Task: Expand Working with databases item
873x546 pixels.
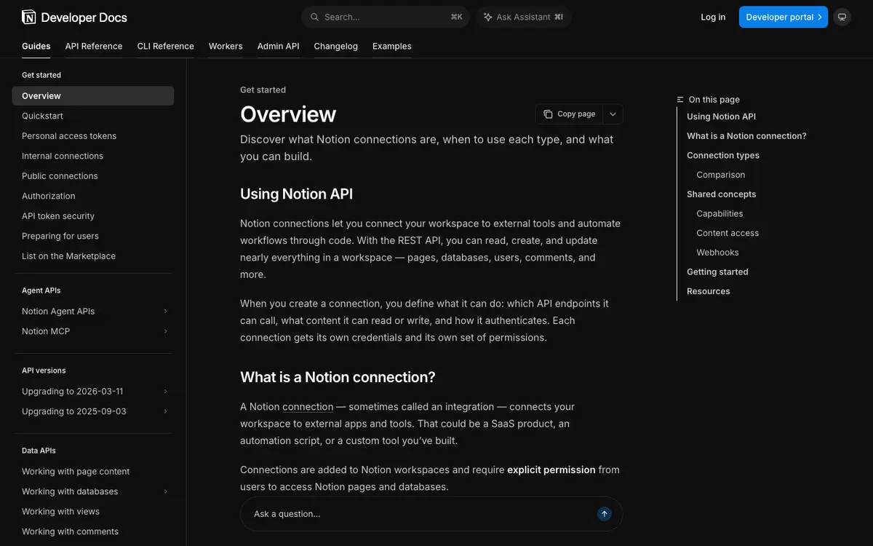Action: click(166, 491)
